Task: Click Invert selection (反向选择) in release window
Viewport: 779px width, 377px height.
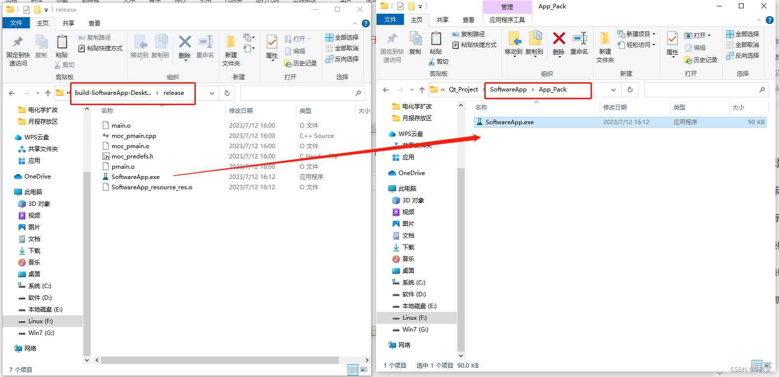Action: pyautogui.click(x=342, y=59)
